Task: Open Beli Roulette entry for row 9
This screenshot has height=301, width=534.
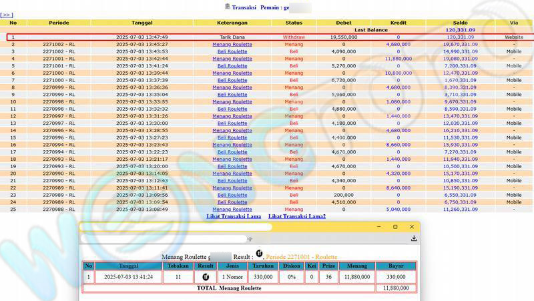Action: click(x=232, y=94)
